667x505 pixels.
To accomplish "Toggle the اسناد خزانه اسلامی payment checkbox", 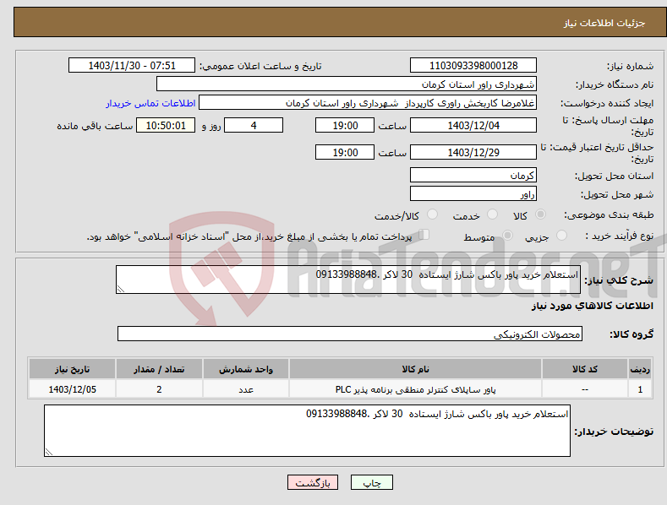I will coord(424,235).
